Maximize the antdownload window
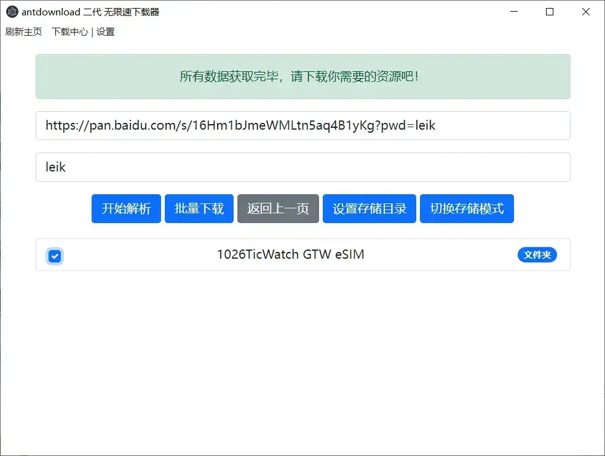This screenshot has width=605, height=456. click(x=550, y=12)
